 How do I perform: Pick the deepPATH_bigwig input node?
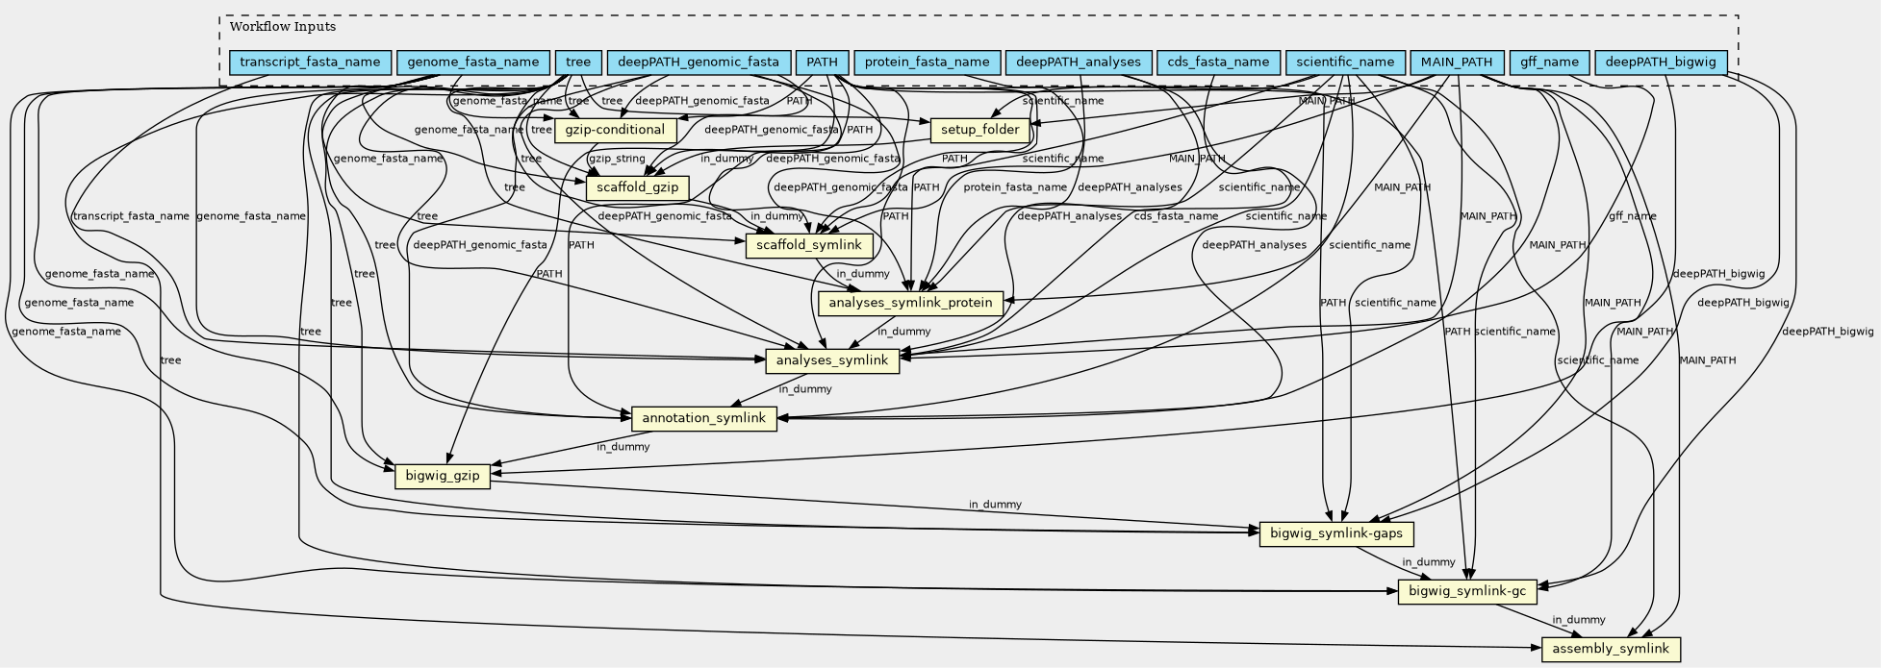pos(1661,62)
